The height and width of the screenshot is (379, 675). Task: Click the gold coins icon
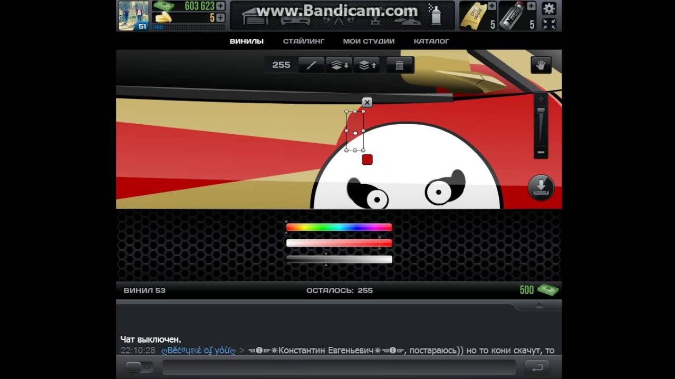click(x=164, y=17)
